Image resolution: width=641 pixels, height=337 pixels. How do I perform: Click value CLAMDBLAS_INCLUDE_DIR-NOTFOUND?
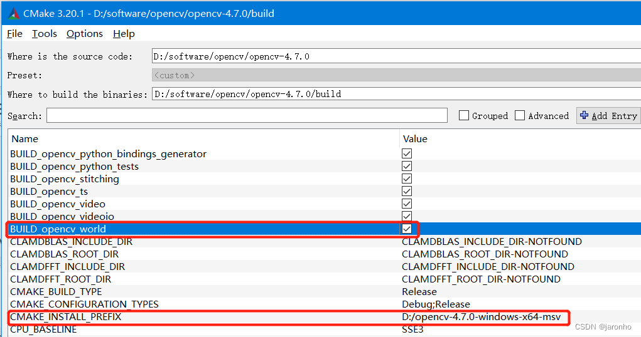(492, 242)
